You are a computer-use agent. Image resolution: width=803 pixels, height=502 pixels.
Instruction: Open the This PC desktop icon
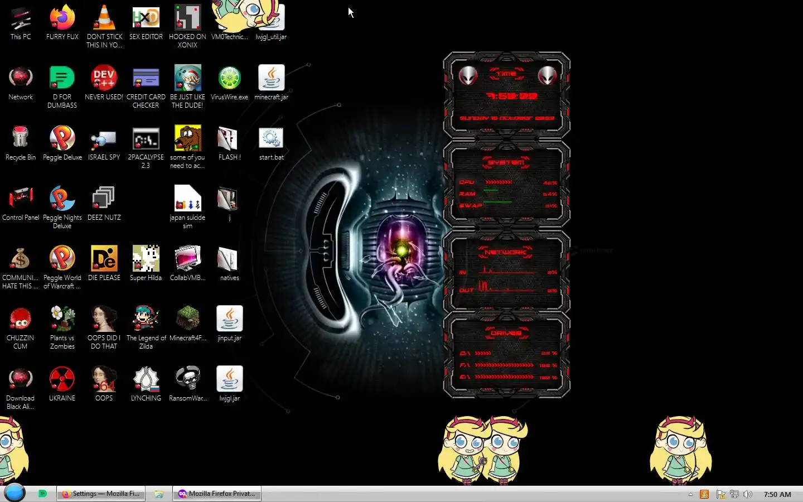[21, 22]
